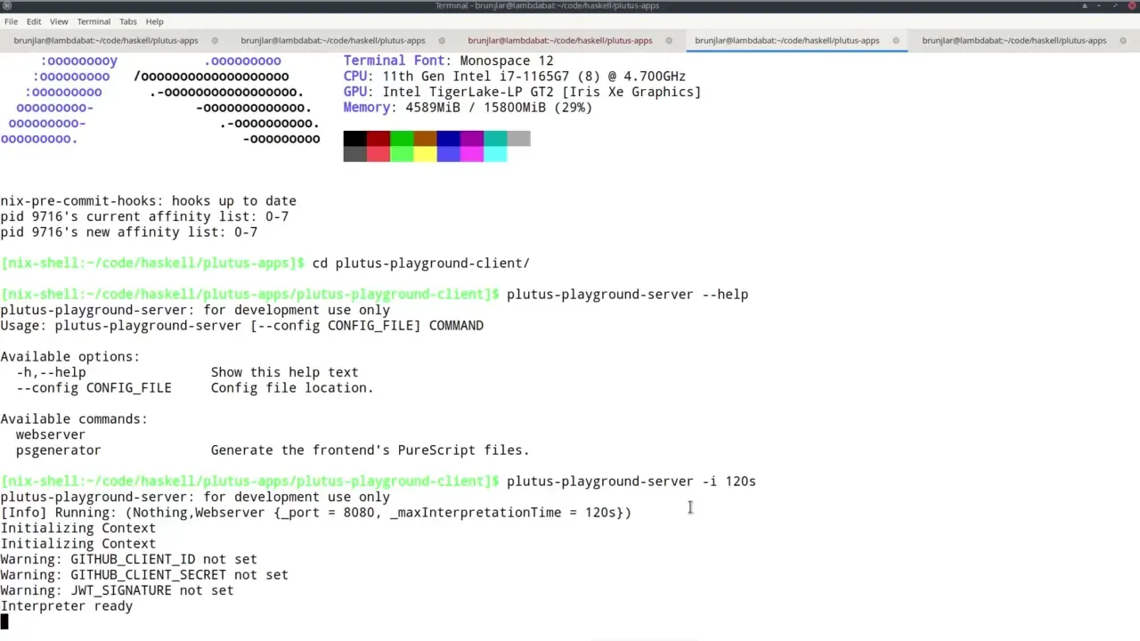Viewport: 1140px width, 641px height.
Task: Shade the window using the roll-up icon
Action: point(1085,6)
